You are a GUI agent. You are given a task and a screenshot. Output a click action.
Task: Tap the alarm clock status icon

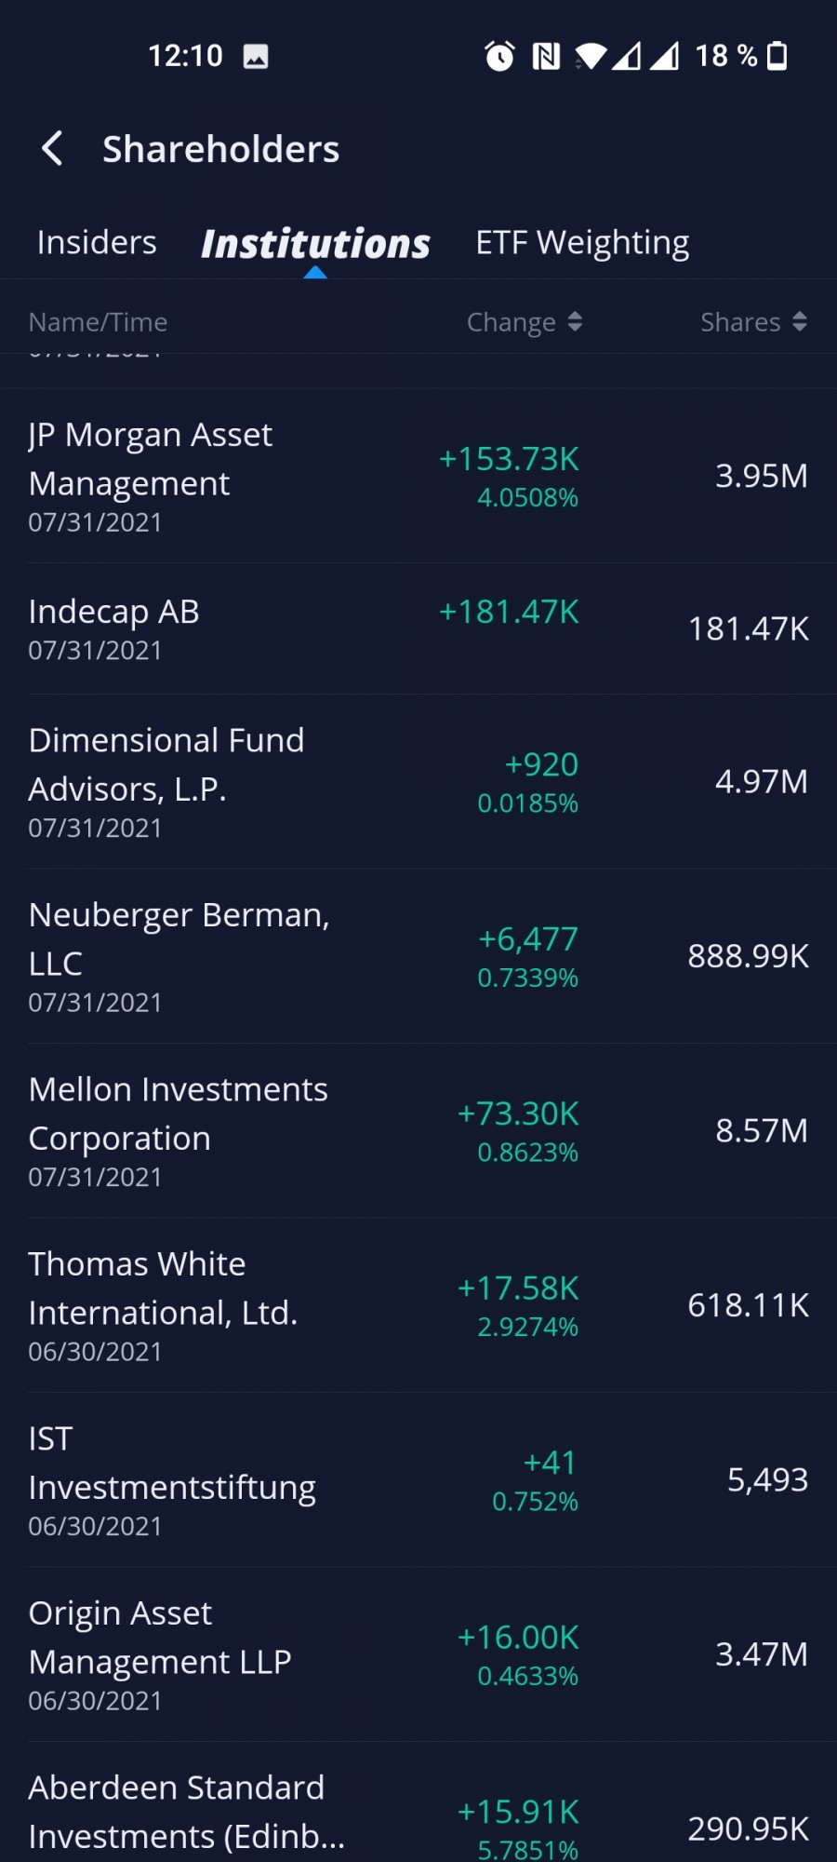(x=499, y=57)
